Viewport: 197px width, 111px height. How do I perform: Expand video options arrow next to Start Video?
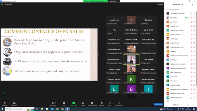pyautogui.click(x=18, y=103)
